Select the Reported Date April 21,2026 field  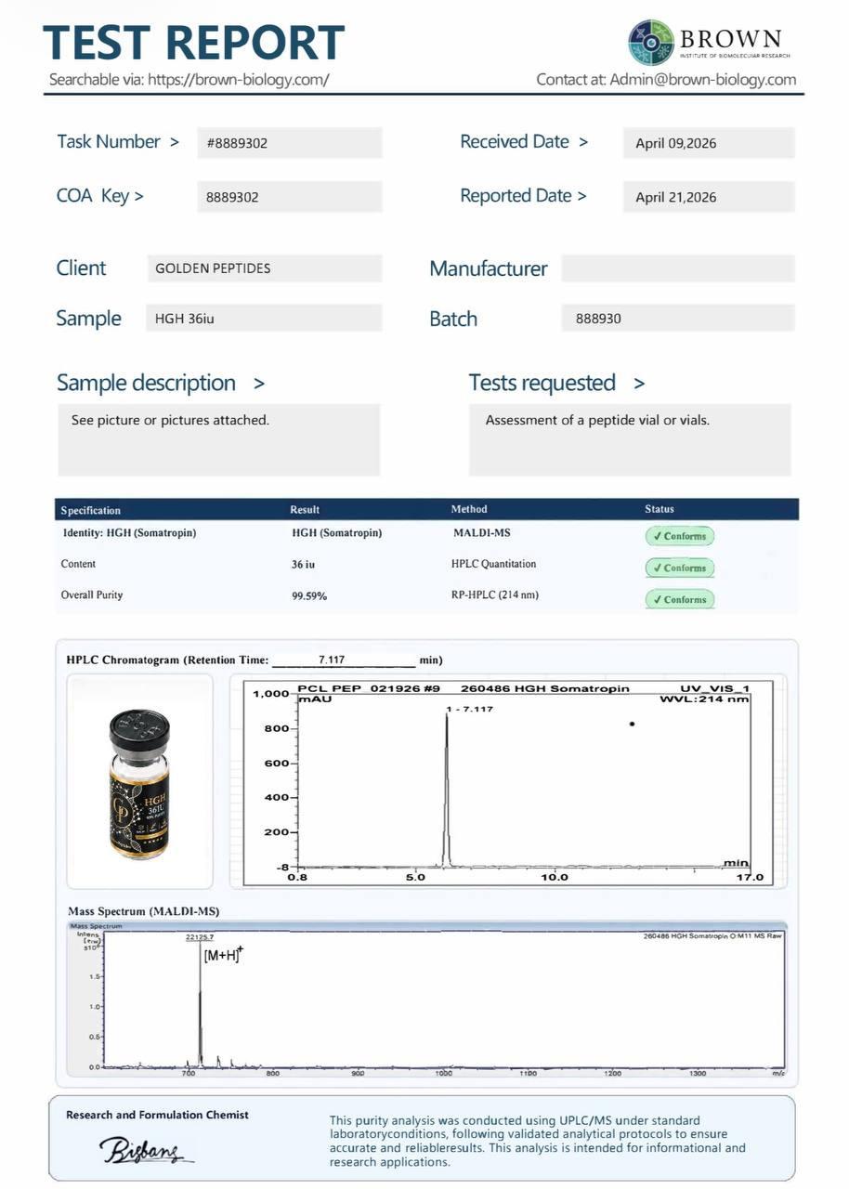(x=709, y=197)
